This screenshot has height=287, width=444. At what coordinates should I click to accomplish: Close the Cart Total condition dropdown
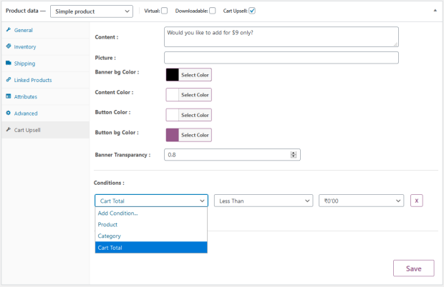point(152,201)
